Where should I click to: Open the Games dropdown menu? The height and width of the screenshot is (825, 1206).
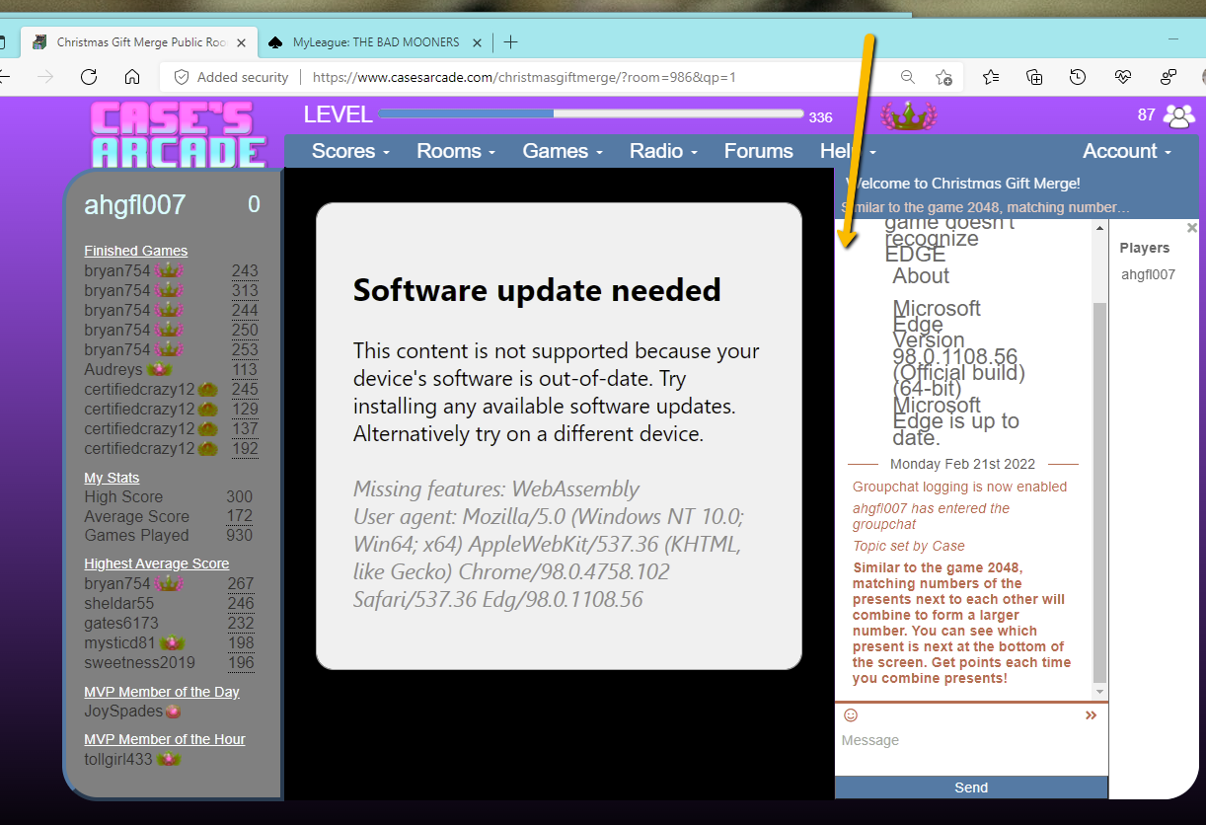[563, 151]
